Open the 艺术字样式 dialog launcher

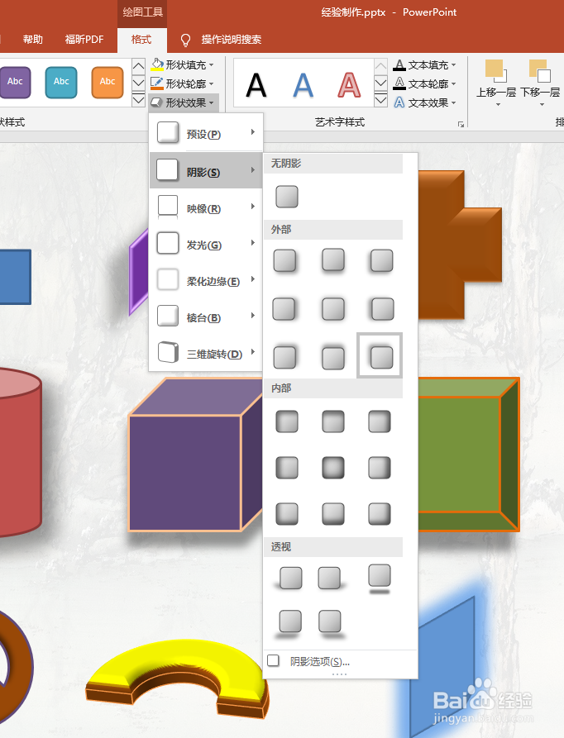pyautogui.click(x=461, y=124)
